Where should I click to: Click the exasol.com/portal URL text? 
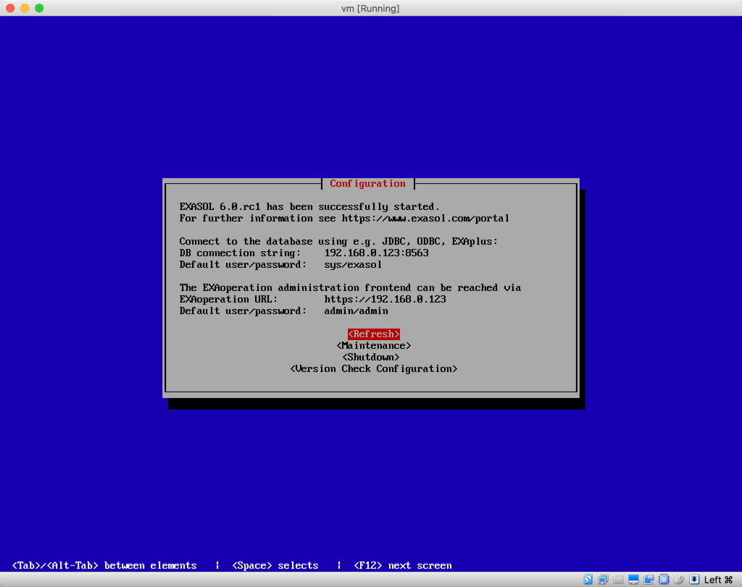pos(425,219)
